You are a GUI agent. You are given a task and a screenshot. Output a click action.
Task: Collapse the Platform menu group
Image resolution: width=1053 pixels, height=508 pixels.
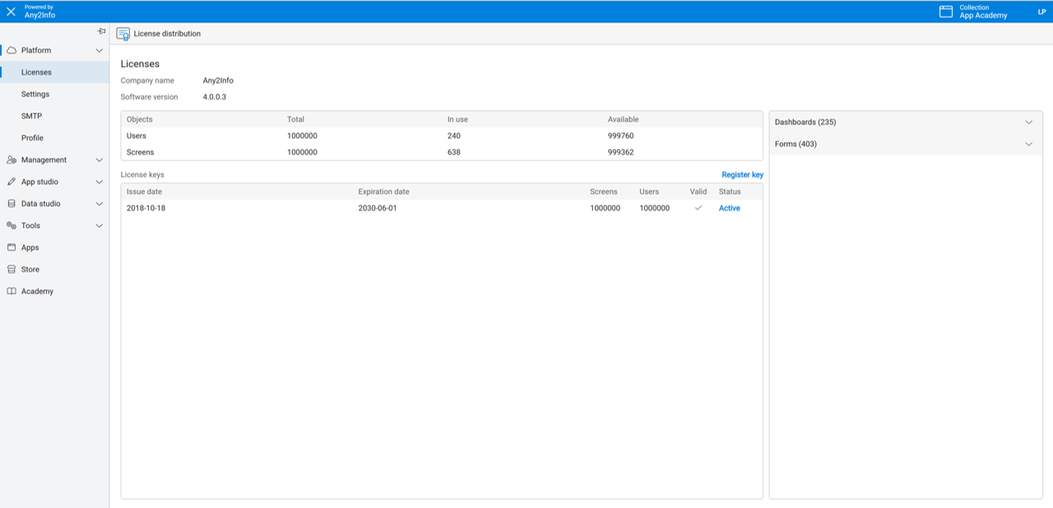click(x=99, y=51)
